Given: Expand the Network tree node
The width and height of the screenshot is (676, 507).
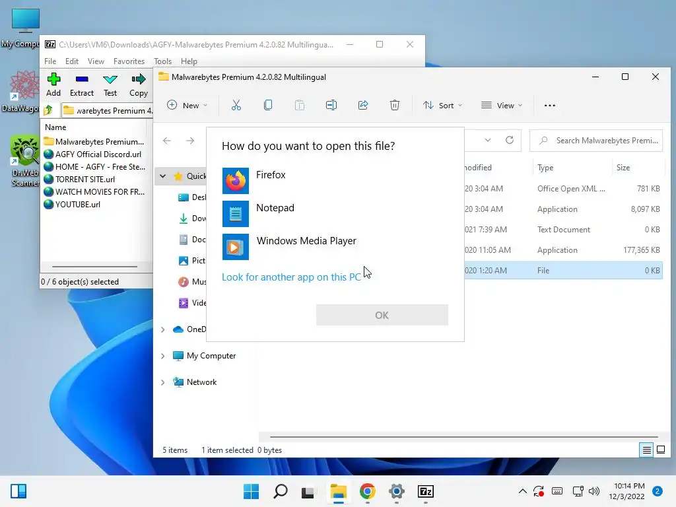Looking at the screenshot, I should (x=163, y=382).
